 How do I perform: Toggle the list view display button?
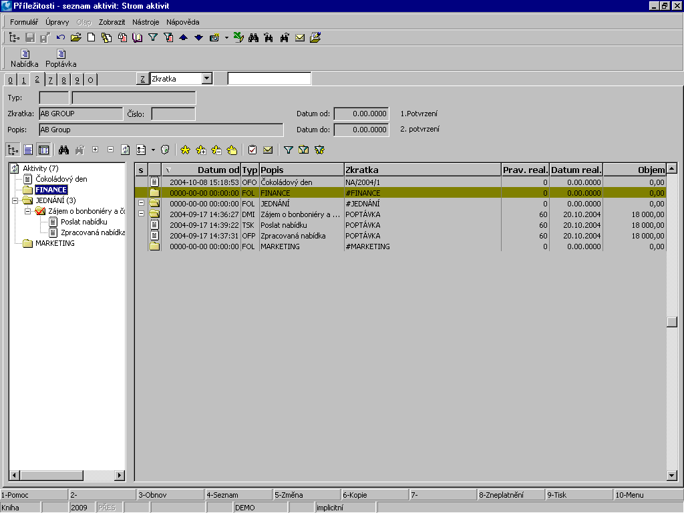(x=28, y=150)
